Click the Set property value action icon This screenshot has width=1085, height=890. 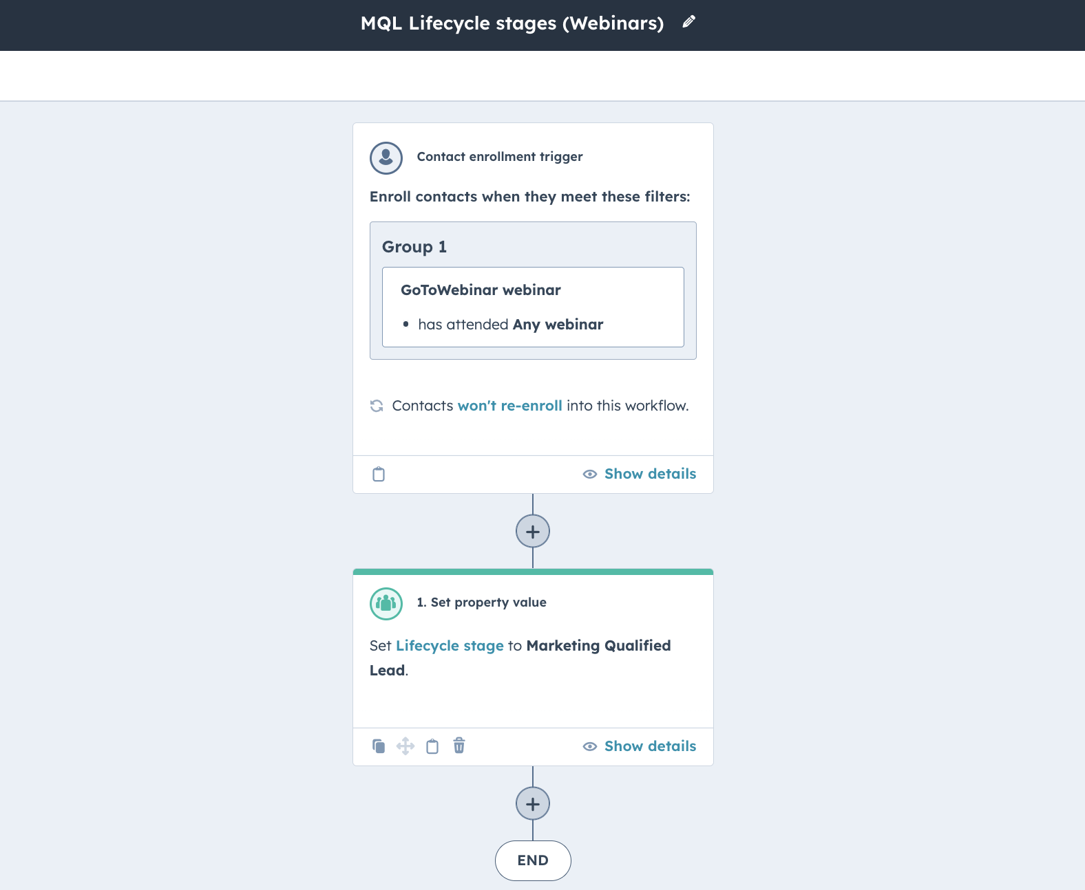click(386, 603)
